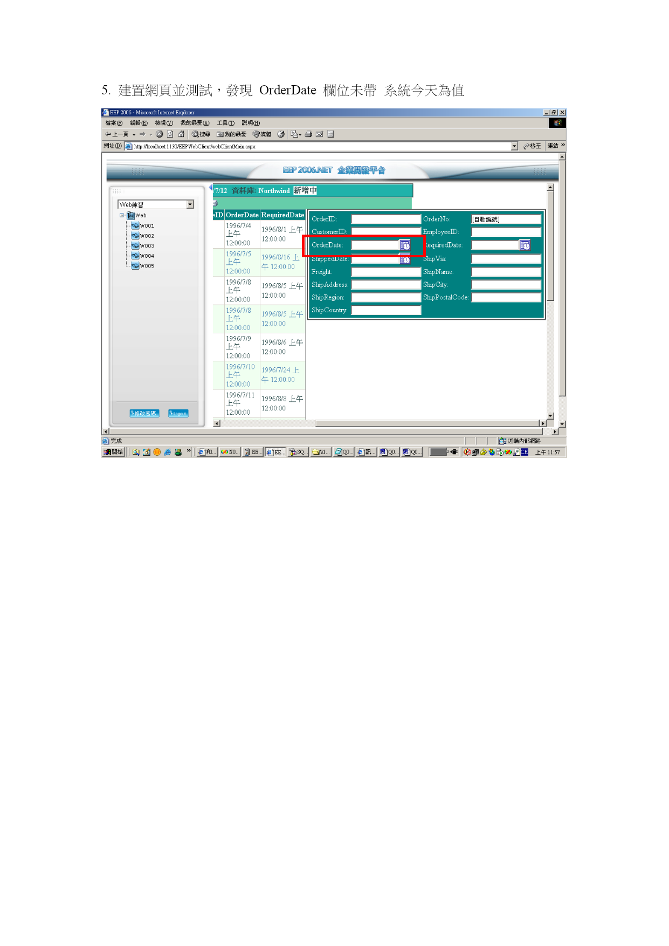
Task: Click the RequiredDate column header
Action: [282, 215]
